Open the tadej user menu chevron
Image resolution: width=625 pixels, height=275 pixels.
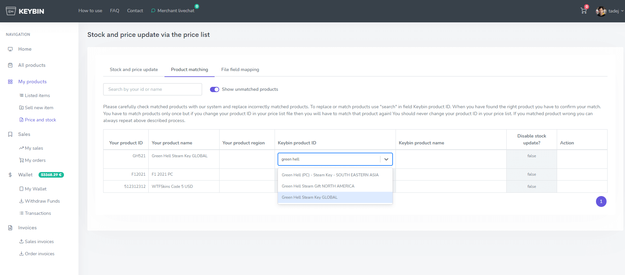622,11
